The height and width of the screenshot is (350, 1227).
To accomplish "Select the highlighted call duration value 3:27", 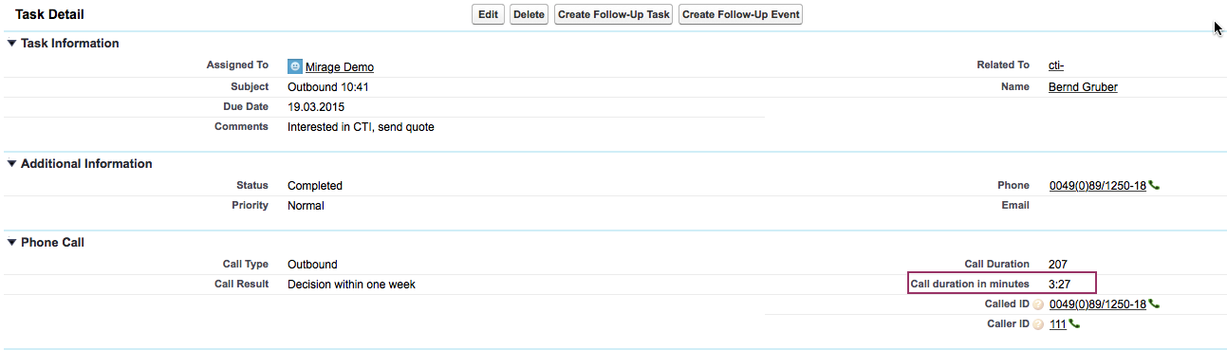I will 1061,284.
